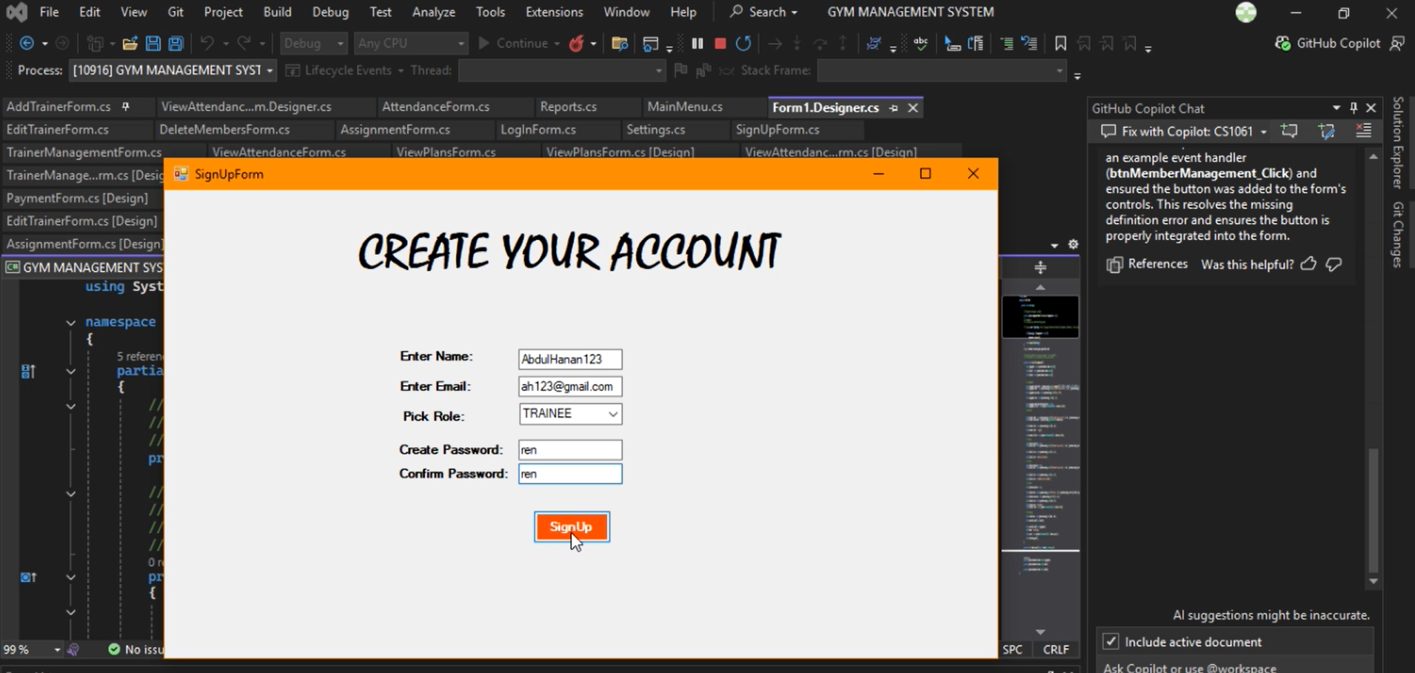The width and height of the screenshot is (1415, 673).
Task: Open the GitHub Copilot button
Action: coord(1328,44)
